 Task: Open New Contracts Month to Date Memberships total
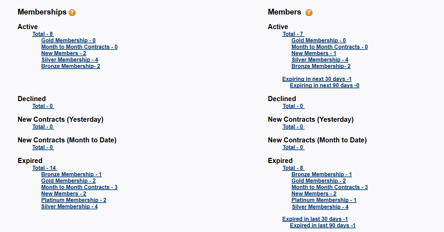pos(43,147)
